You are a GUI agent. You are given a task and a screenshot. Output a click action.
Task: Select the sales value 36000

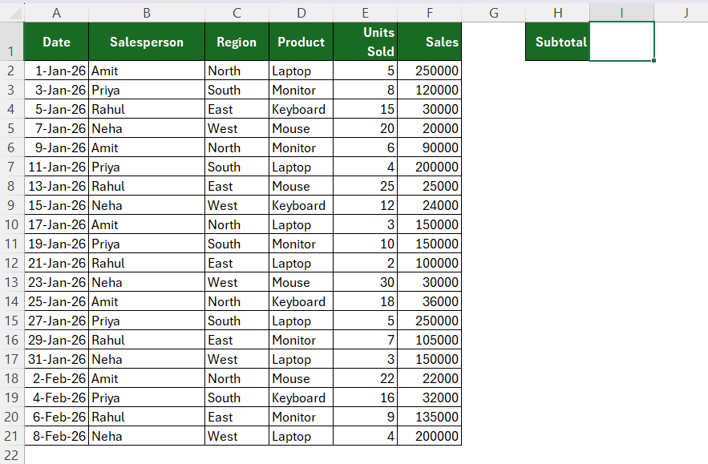coord(430,301)
